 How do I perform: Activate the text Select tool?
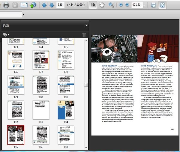(93, 5)
